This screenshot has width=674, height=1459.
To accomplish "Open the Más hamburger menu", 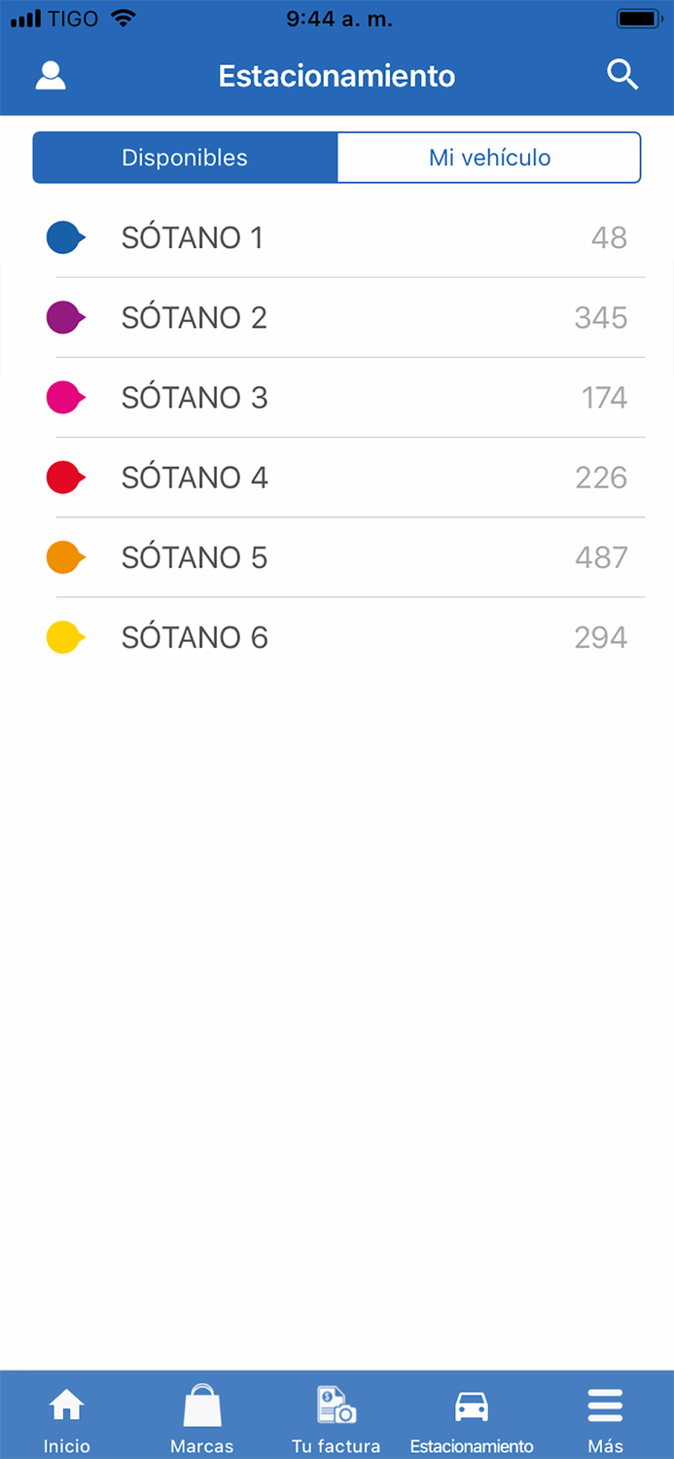I will click(x=605, y=1406).
